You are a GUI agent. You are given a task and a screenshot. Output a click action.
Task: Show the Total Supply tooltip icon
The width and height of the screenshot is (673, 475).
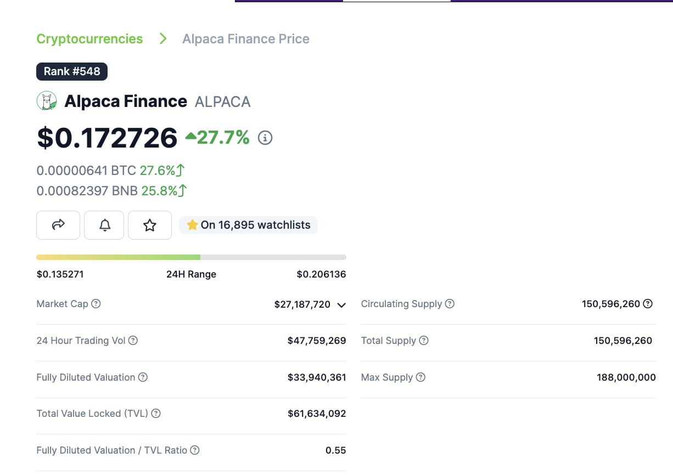click(423, 340)
